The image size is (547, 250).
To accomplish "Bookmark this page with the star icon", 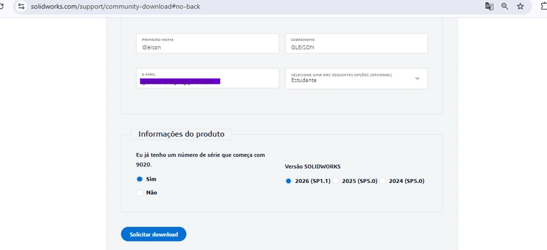I will pos(520,6).
